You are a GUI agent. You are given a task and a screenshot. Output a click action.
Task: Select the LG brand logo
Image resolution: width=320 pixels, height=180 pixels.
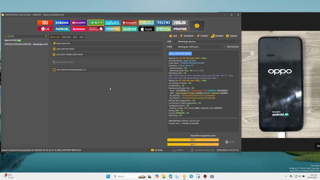[x=45, y=29]
